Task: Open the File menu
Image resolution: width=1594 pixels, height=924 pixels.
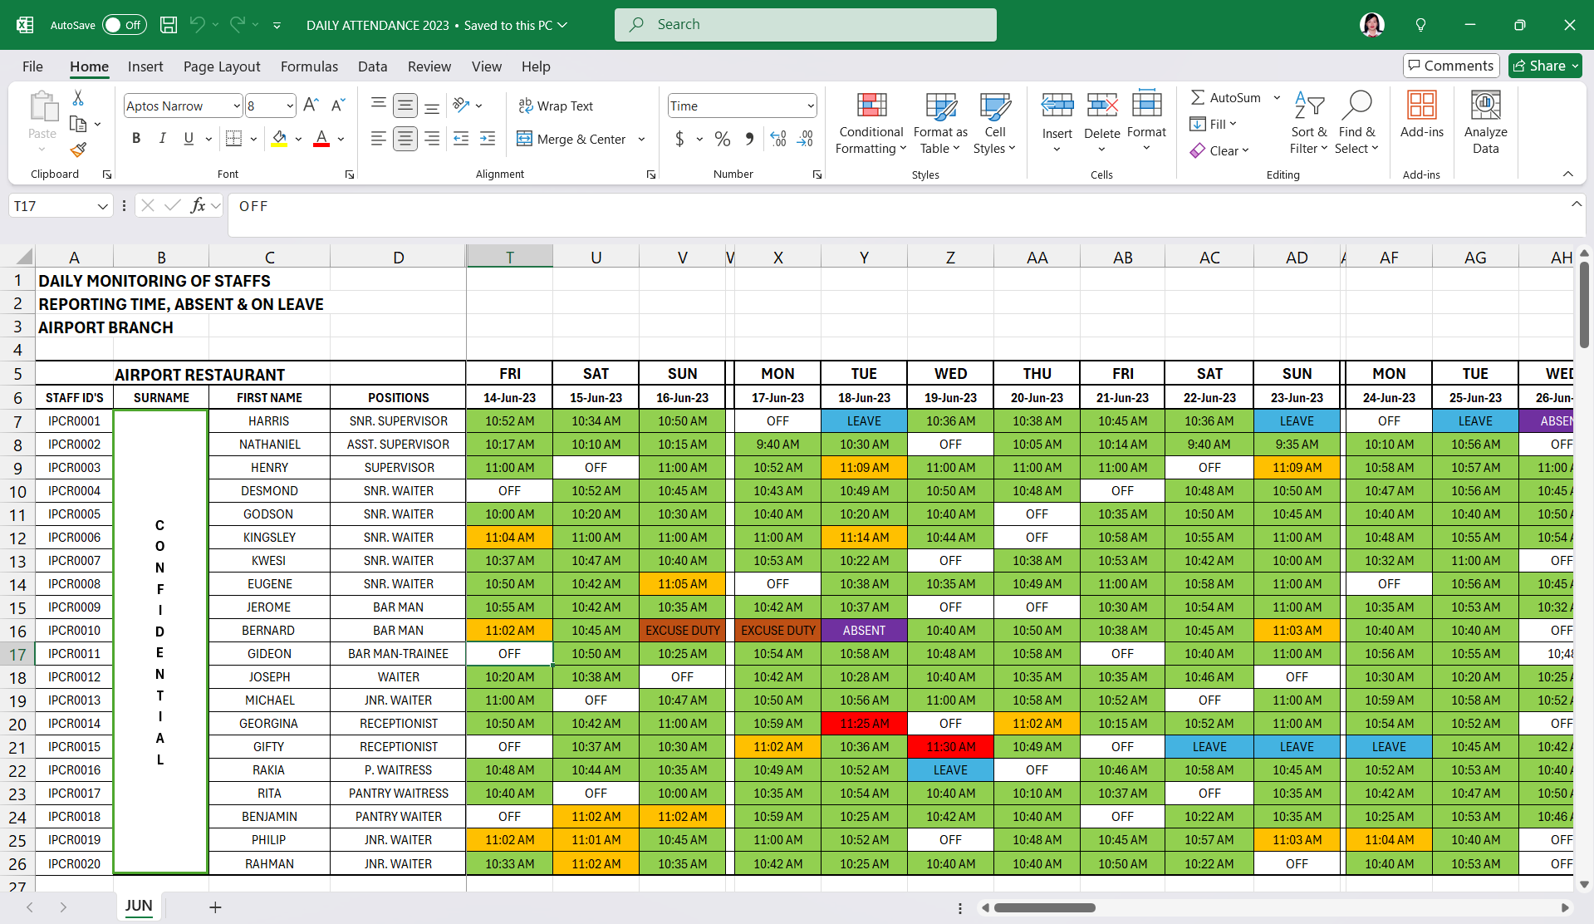Action: 32,66
